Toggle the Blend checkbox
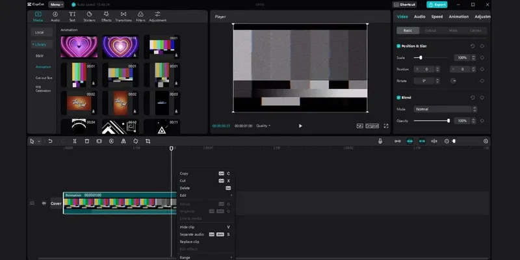This screenshot has width=520, height=260. click(x=398, y=97)
